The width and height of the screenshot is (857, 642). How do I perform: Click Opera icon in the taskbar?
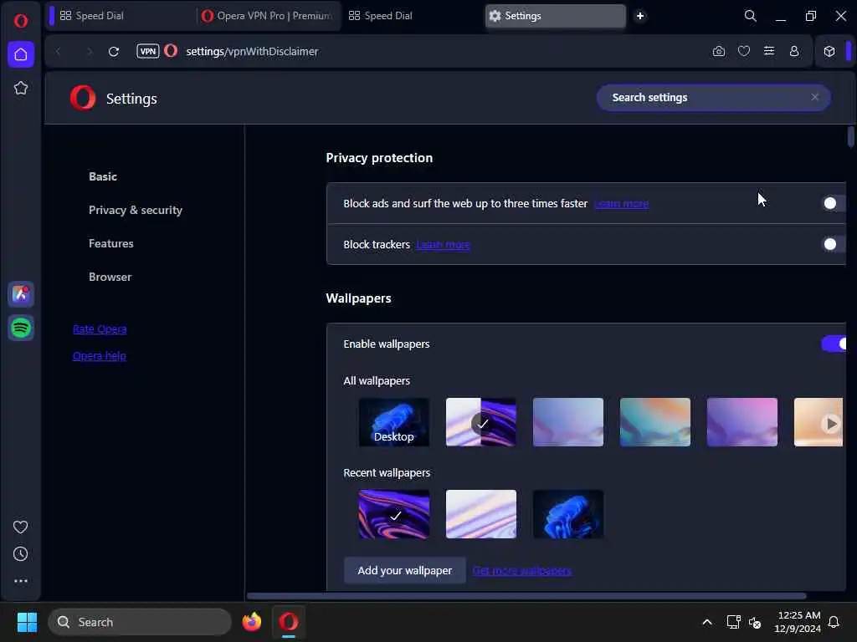coord(289,622)
